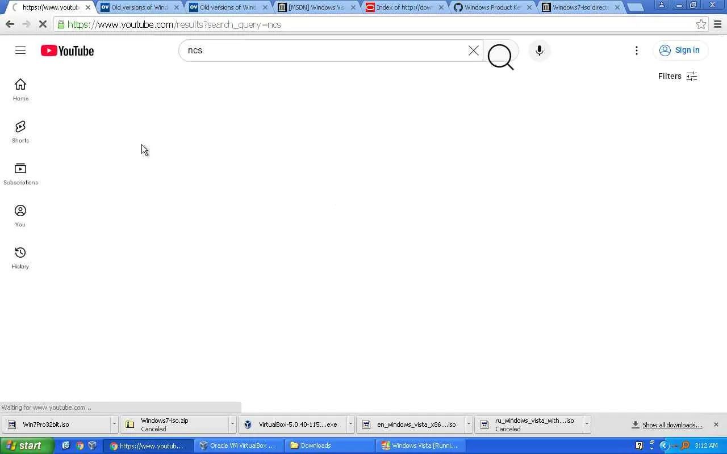
Task: Open the downloaded Win7Pro32bit.iso file
Action: 56,424
